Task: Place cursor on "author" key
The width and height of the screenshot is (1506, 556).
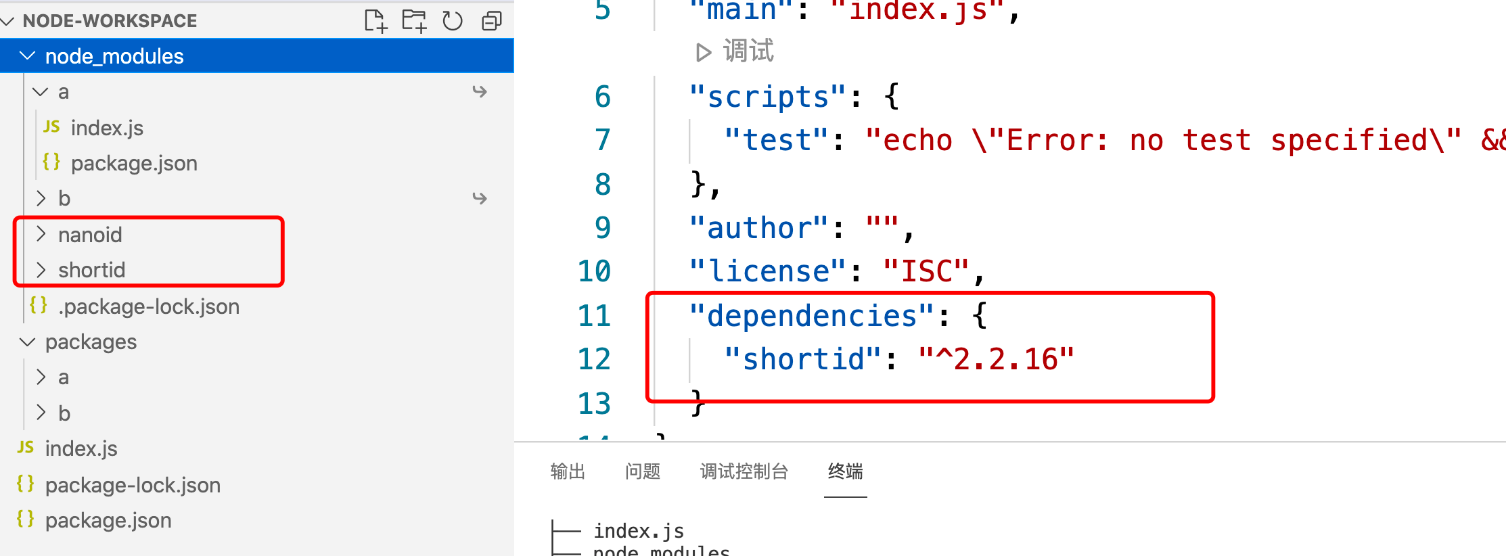Action: point(759,228)
